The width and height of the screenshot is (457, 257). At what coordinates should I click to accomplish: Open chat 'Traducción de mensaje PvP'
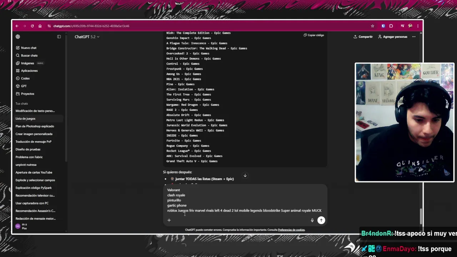tap(34, 142)
